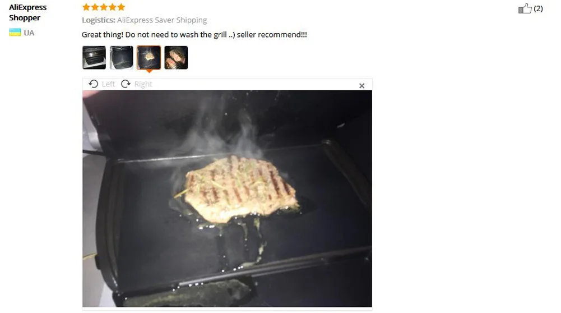Screen dimensions: 561x313
Task: Select the highlighted third review thumbnail
Action: point(149,57)
